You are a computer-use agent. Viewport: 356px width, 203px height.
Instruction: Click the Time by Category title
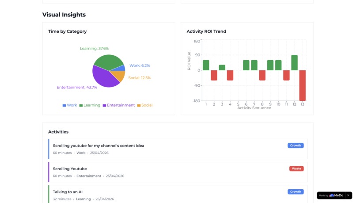(x=68, y=31)
